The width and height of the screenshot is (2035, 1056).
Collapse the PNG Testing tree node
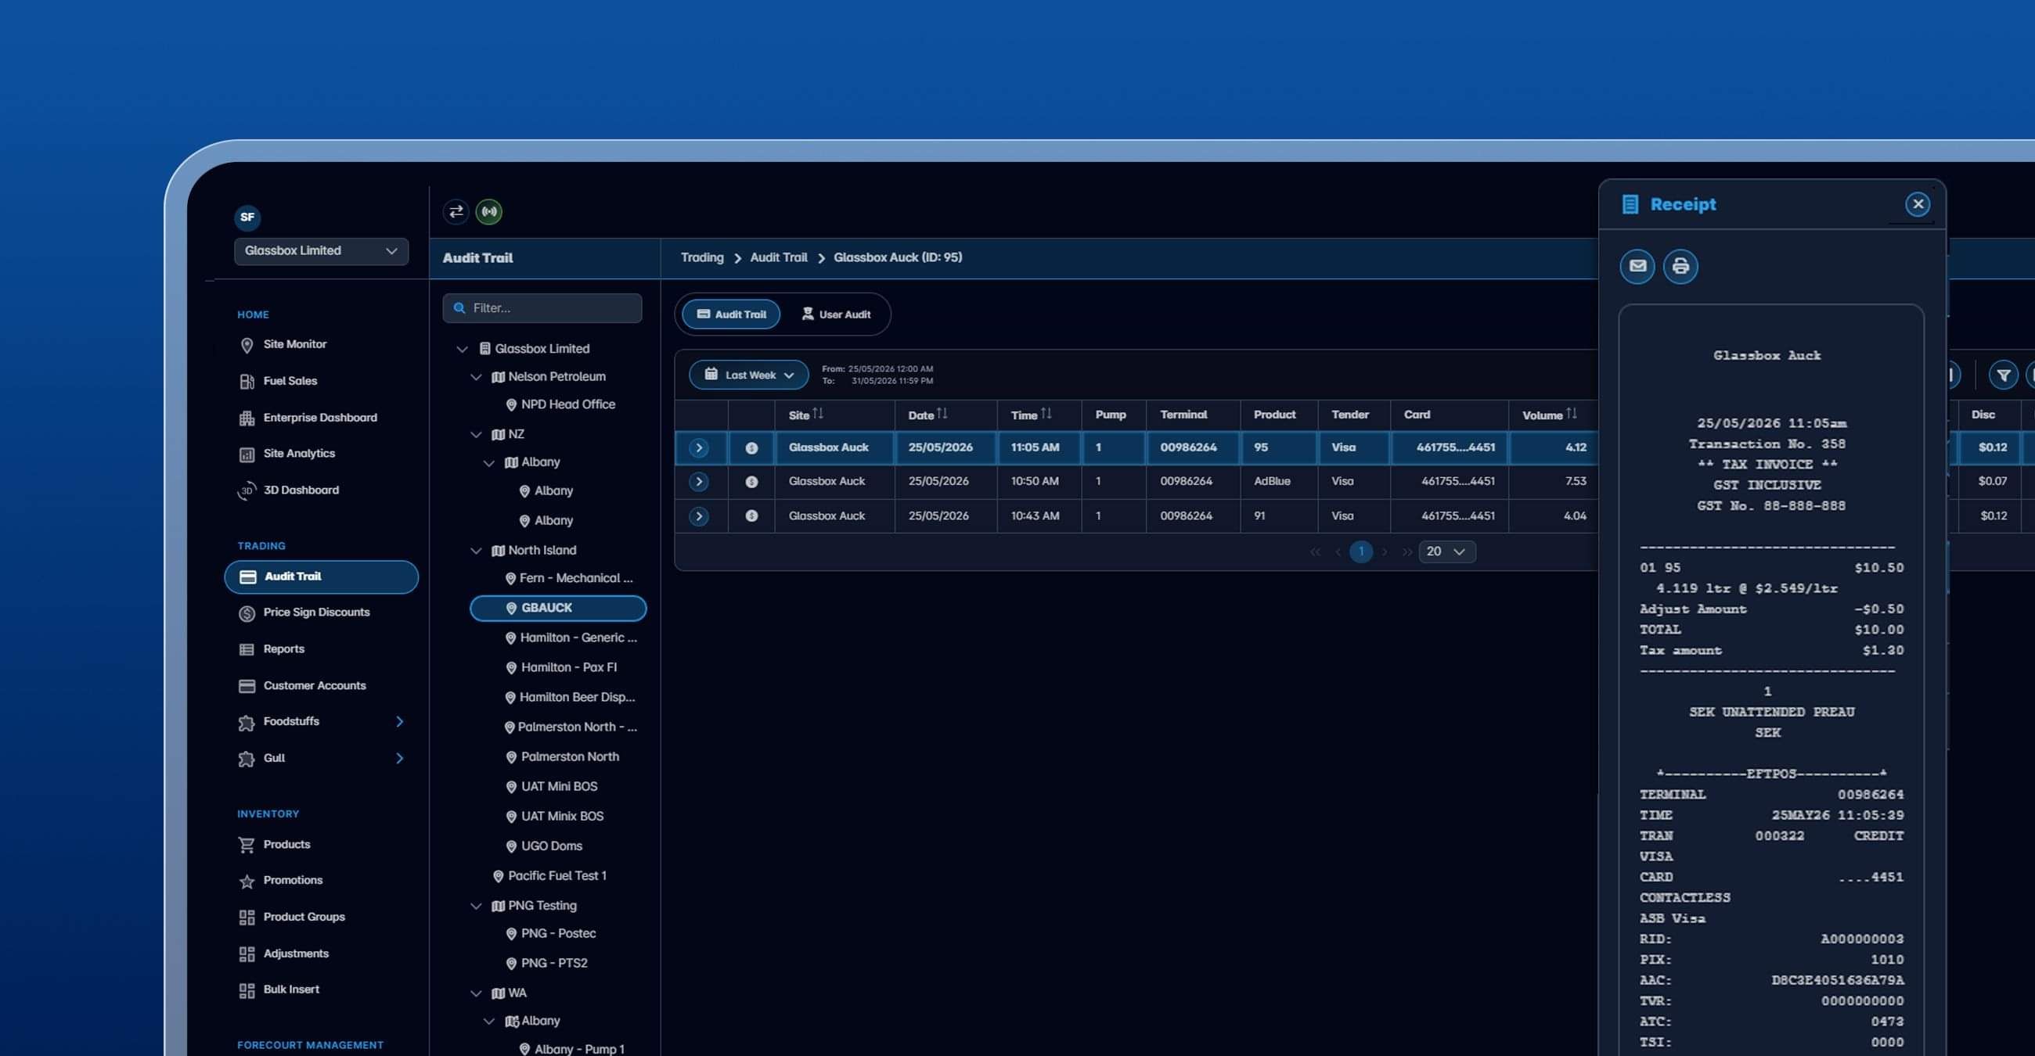[x=476, y=906]
